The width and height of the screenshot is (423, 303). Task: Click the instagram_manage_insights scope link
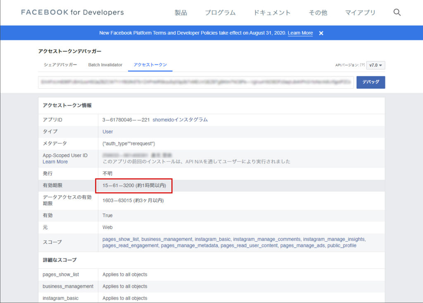click(x=334, y=239)
